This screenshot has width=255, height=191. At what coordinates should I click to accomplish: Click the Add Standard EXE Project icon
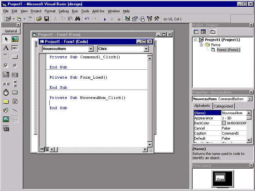click(8, 19)
